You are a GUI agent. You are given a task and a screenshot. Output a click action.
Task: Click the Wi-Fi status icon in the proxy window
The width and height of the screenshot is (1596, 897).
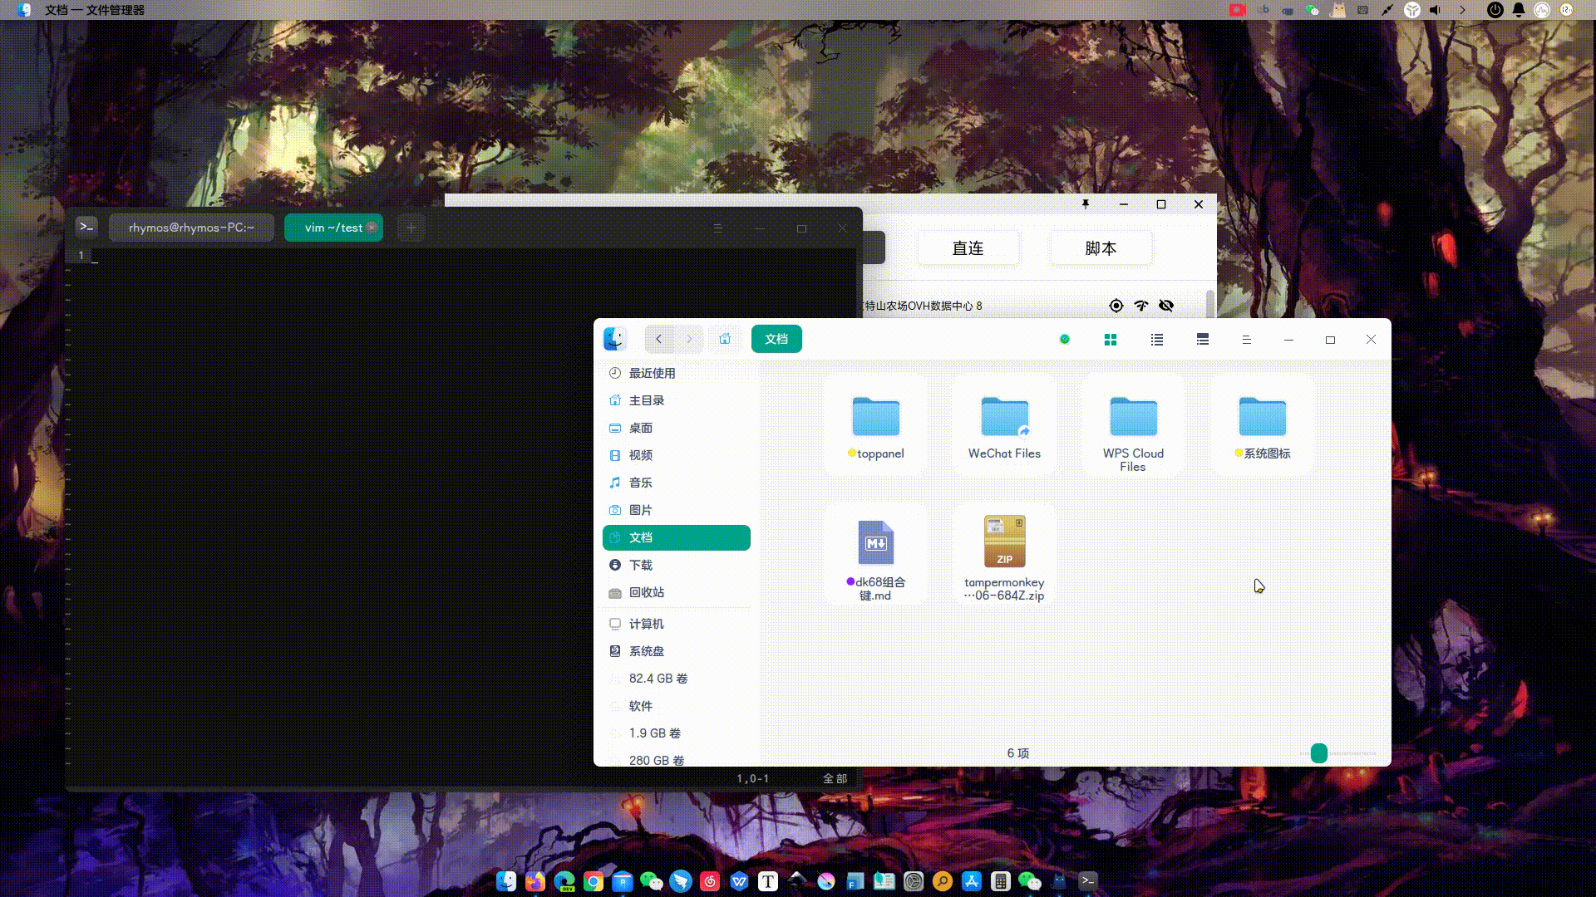(x=1140, y=306)
